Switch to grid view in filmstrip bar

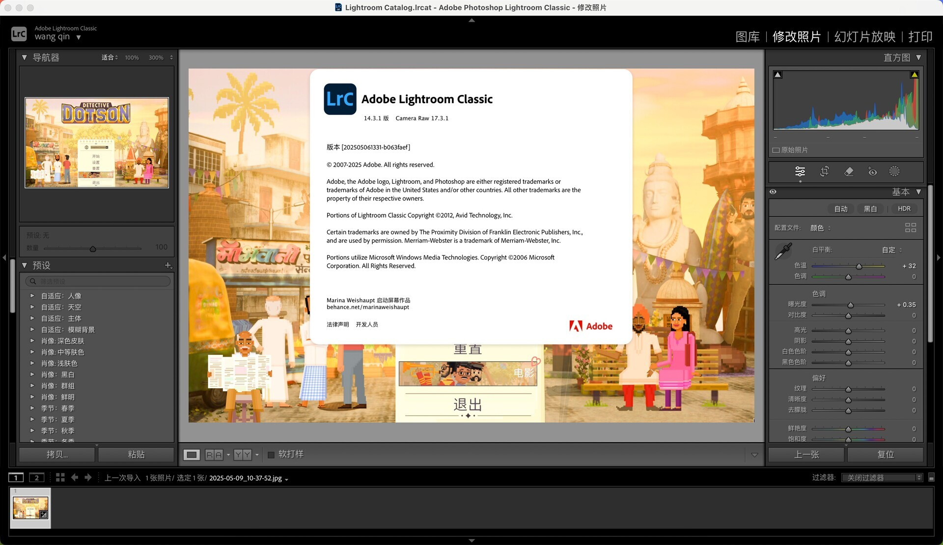(x=60, y=478)
